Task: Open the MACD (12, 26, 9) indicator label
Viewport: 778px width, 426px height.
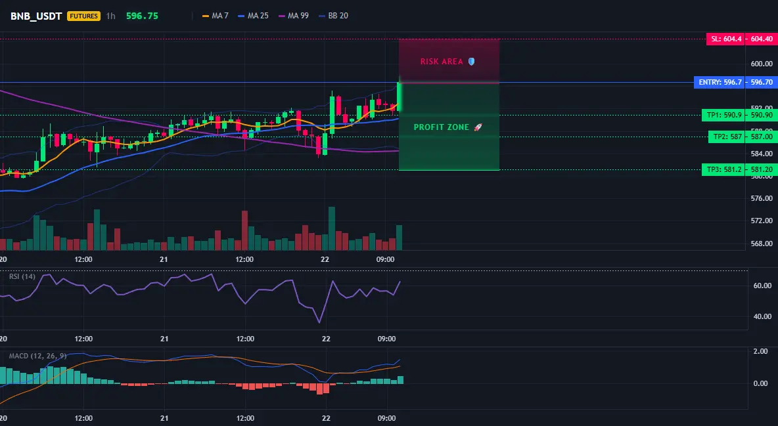Action: tap(37, 356)
